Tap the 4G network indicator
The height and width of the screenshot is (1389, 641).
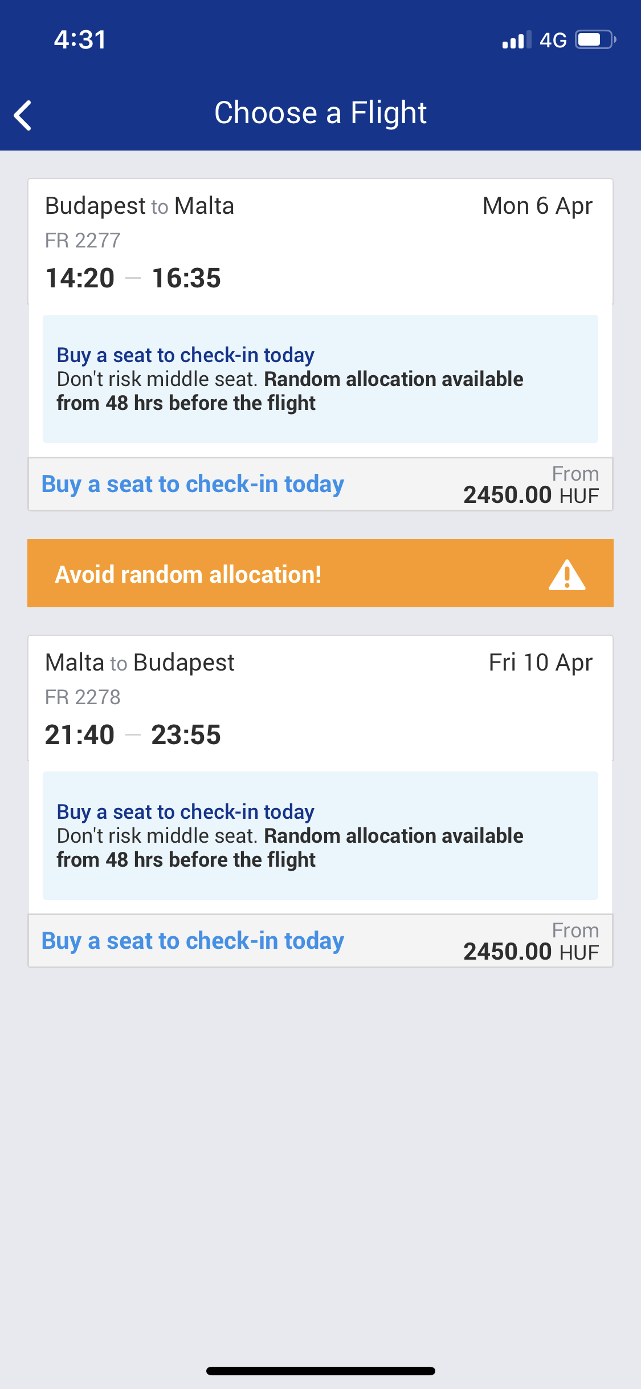[x=553, y=40]
